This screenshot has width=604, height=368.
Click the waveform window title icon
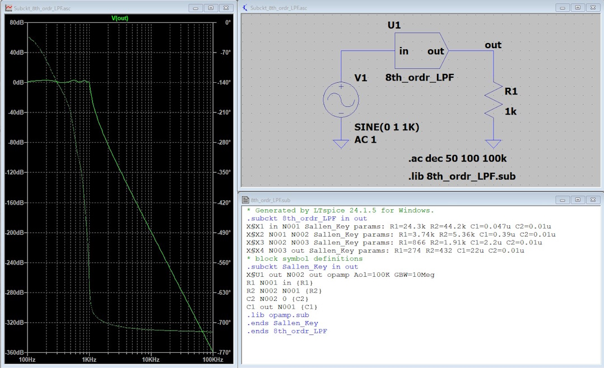point(8,8)
